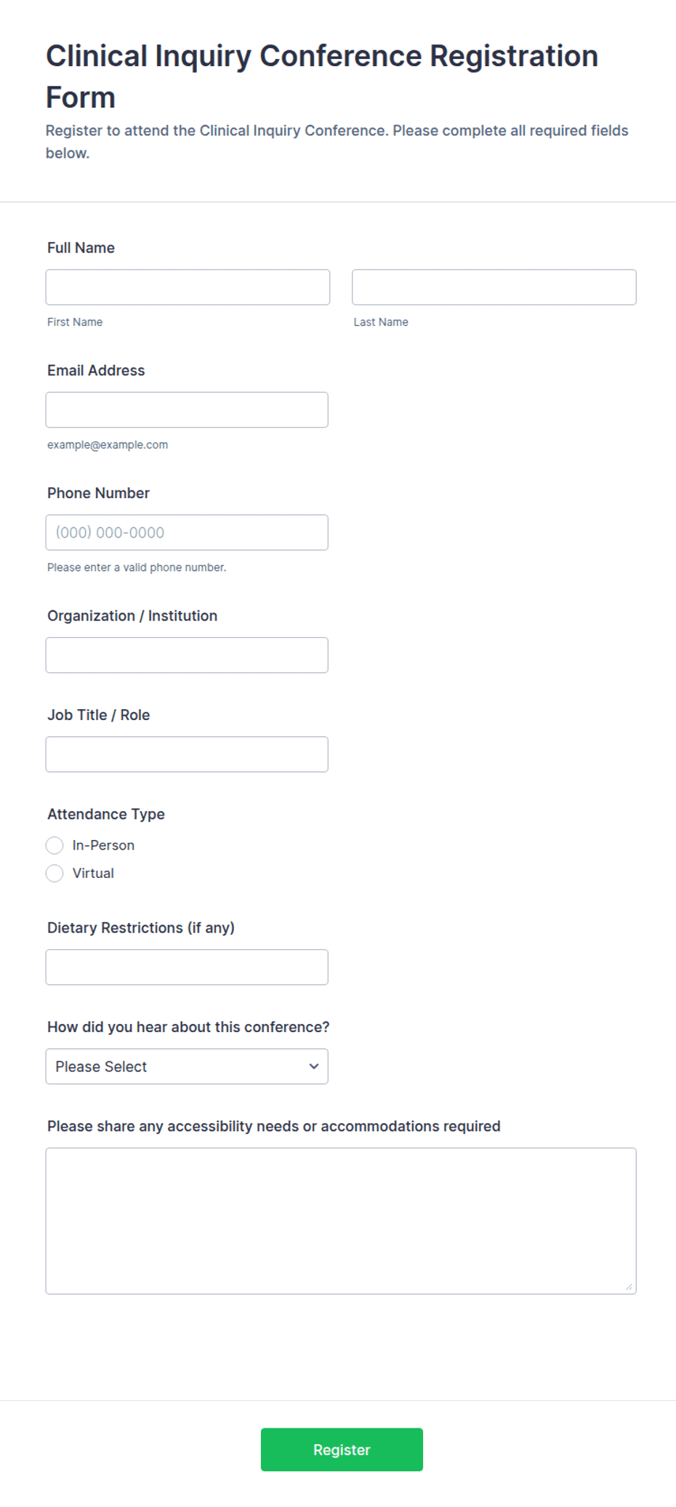This screenshot has width=676, height=1507.
Task: Click the Full Name field label
Action: point(81,248)
